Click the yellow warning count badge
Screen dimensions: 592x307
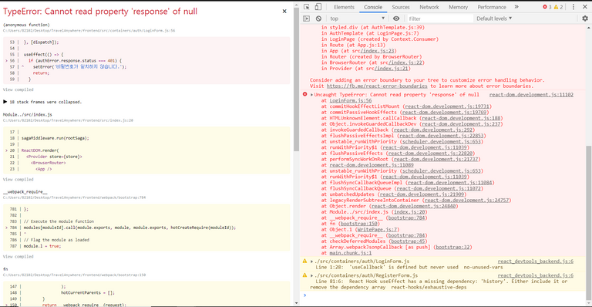pyautogui.click(x=559, y=7)
